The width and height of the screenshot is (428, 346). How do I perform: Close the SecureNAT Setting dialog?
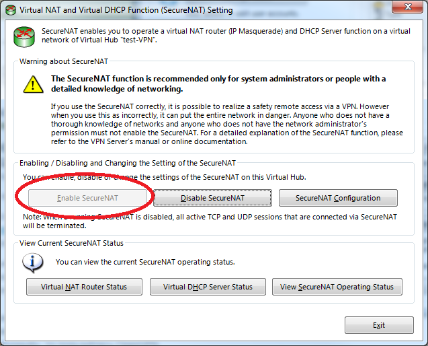[x=408, y=7]
